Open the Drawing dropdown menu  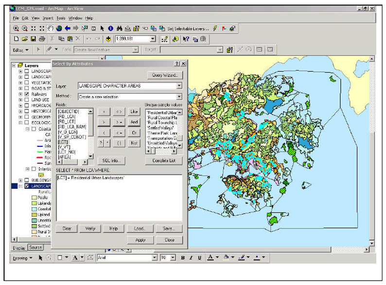(x=23, y=258)
